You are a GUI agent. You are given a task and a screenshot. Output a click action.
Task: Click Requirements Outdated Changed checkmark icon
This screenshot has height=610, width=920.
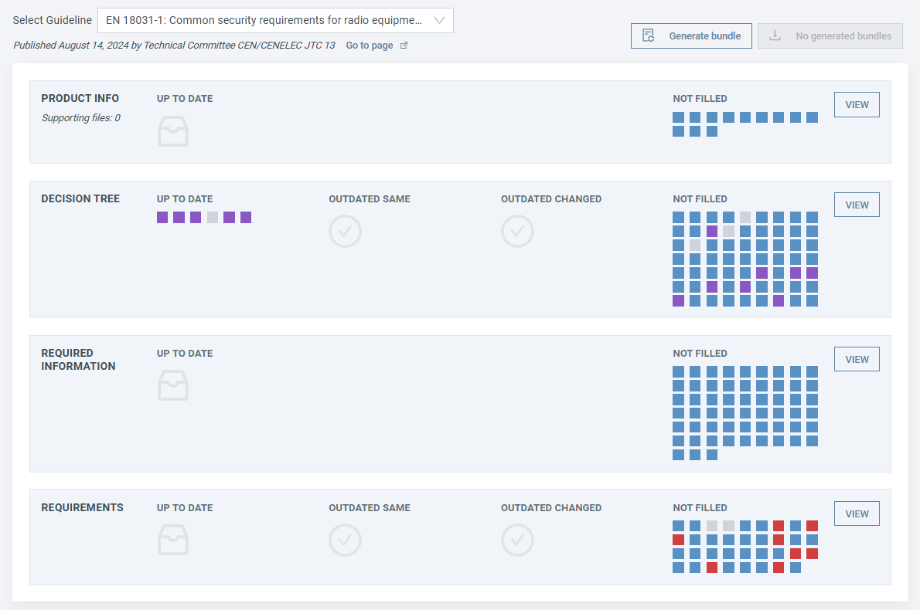pyautogui.click(x=517, y=540)
